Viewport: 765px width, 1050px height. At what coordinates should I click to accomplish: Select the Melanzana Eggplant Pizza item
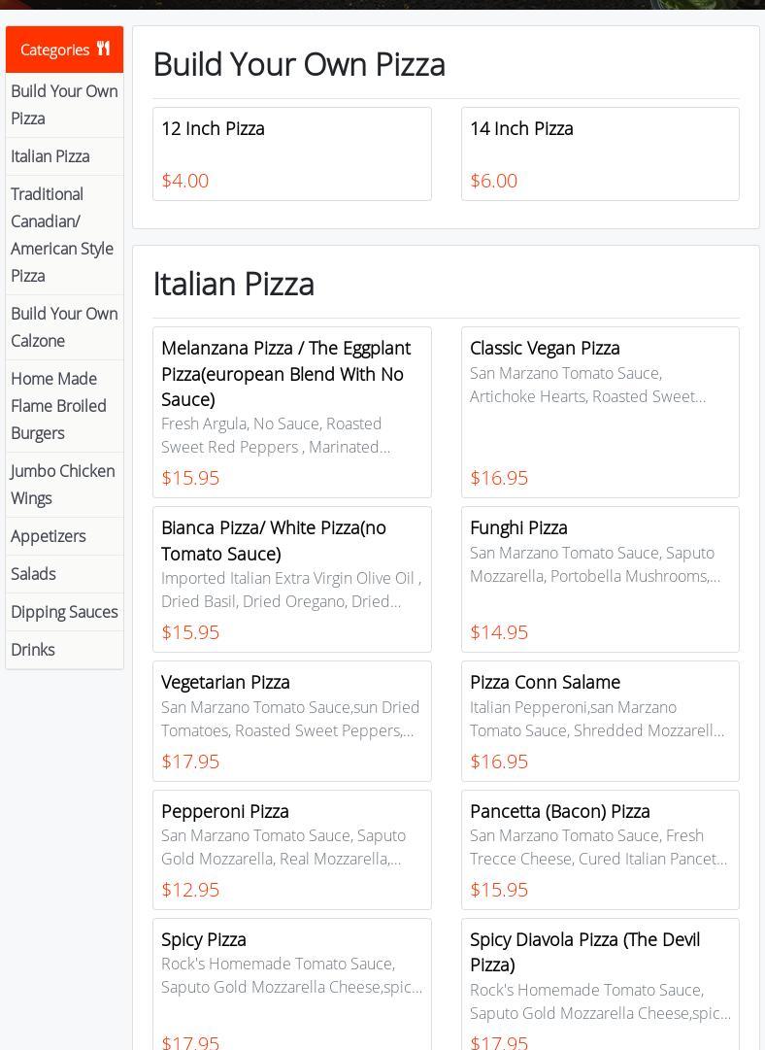tap(291, 412)
